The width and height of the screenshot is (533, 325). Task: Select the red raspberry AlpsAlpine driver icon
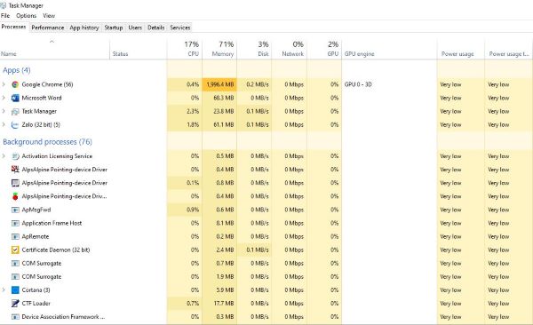[15, 196]
